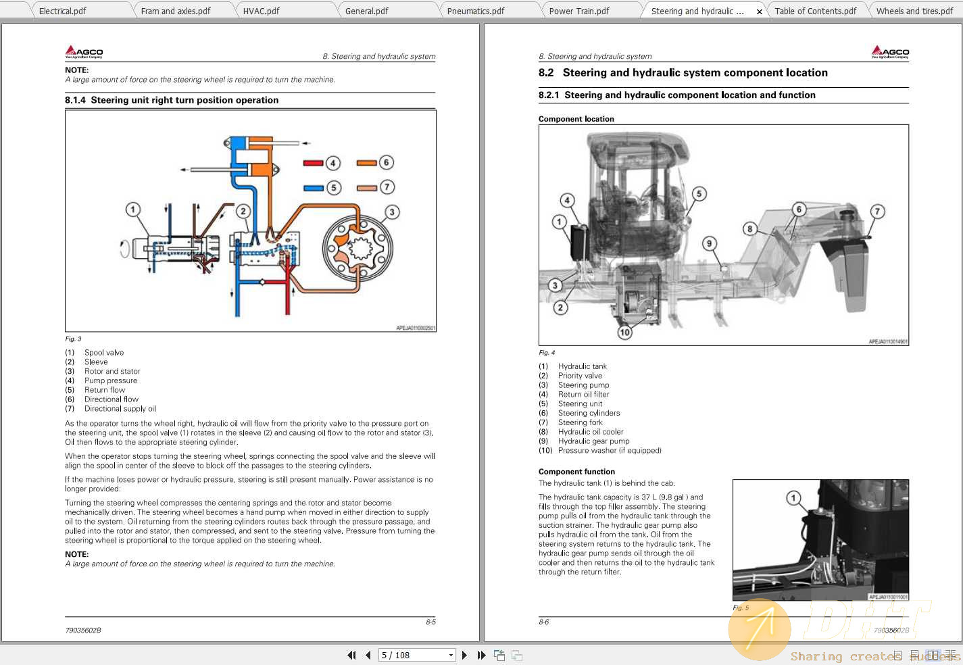Viewport: 963px width, 665px height.
Task: Click the greyed next view icon
Action: point(517,655)
